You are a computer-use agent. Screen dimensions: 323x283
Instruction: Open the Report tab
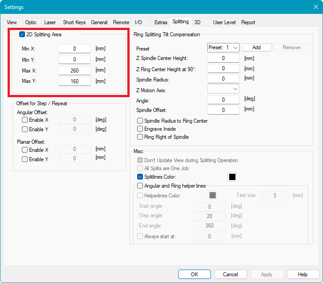(248, 22)
